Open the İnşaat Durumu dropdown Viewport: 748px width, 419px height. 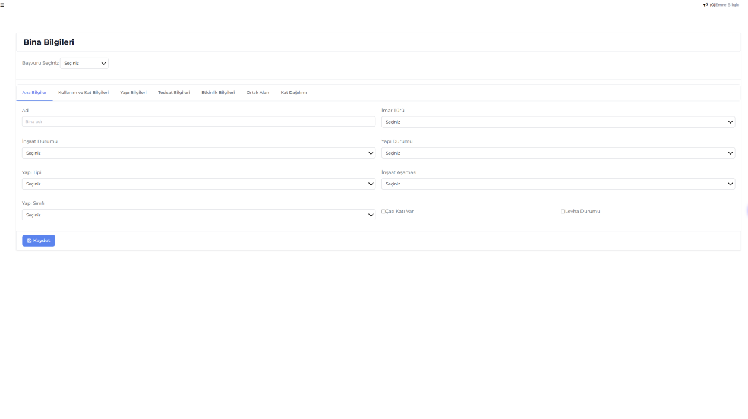198,153
